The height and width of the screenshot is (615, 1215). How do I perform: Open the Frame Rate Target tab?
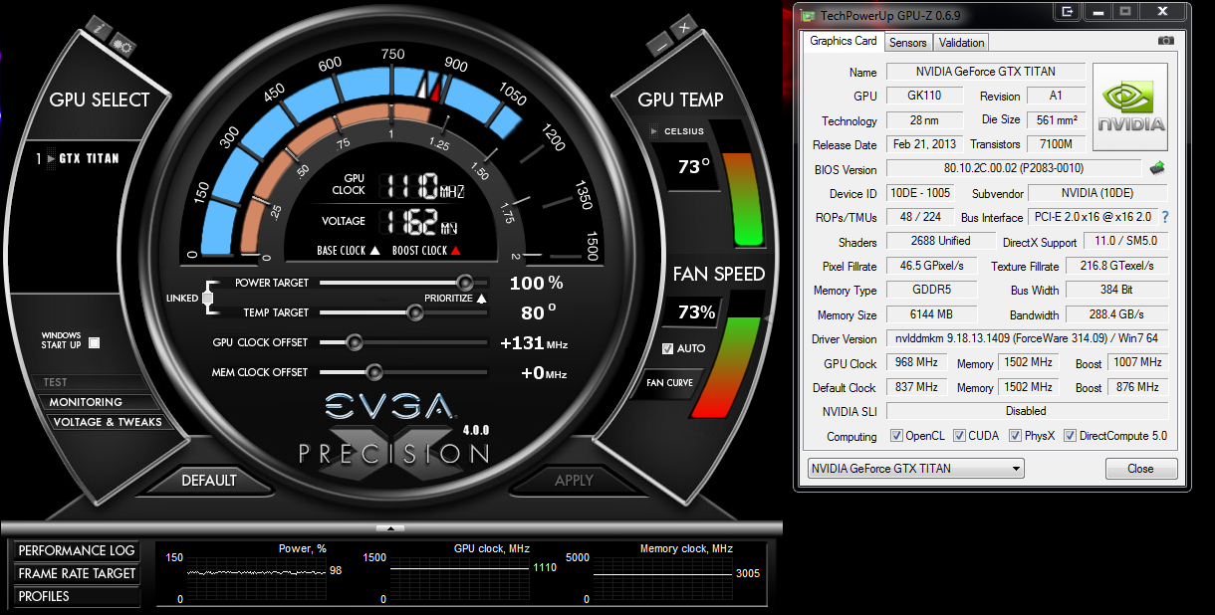point(76,573)
